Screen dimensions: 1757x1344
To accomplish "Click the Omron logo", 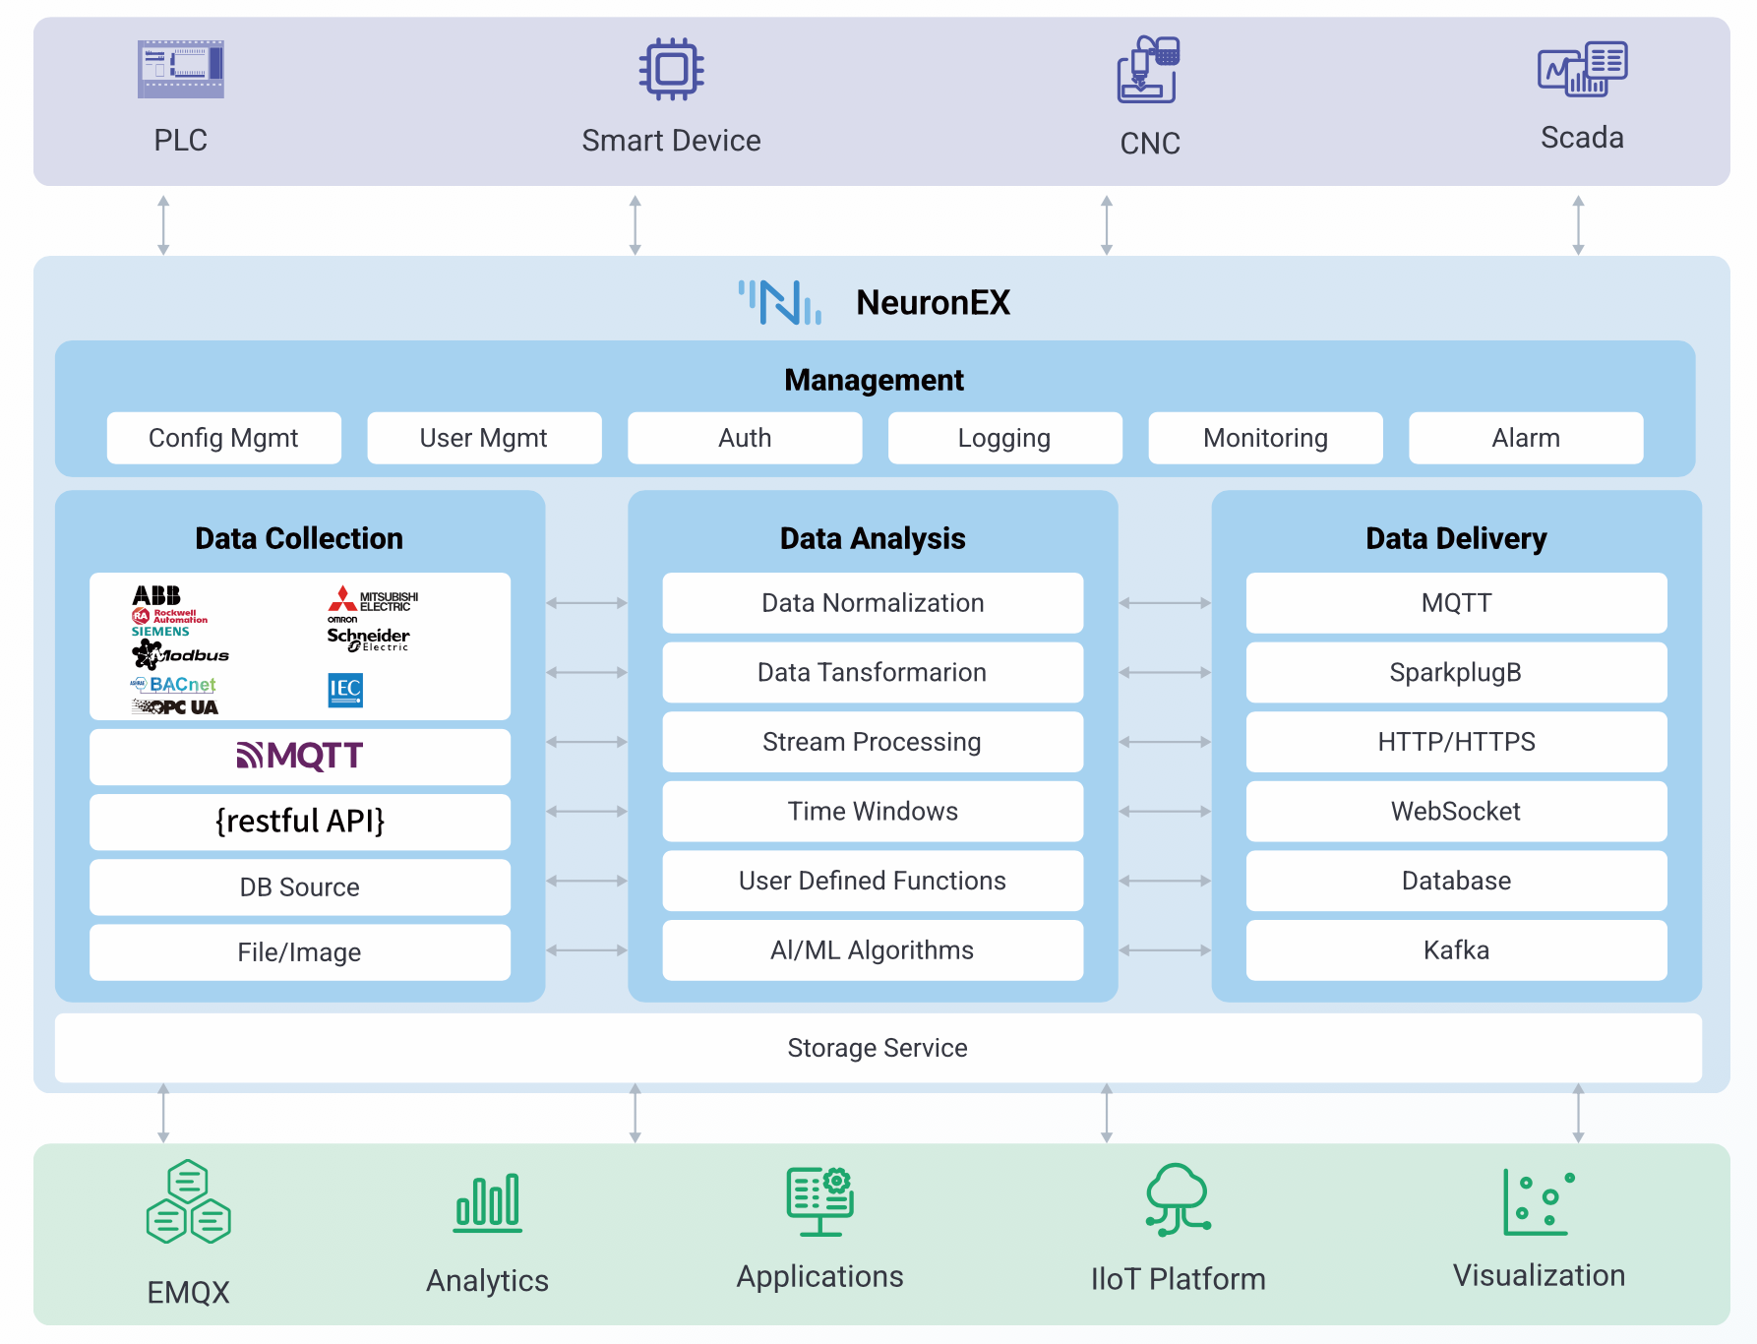I will coord(342,620).
